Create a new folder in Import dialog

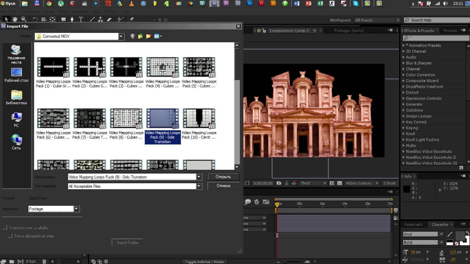click(x=148, y=36)
